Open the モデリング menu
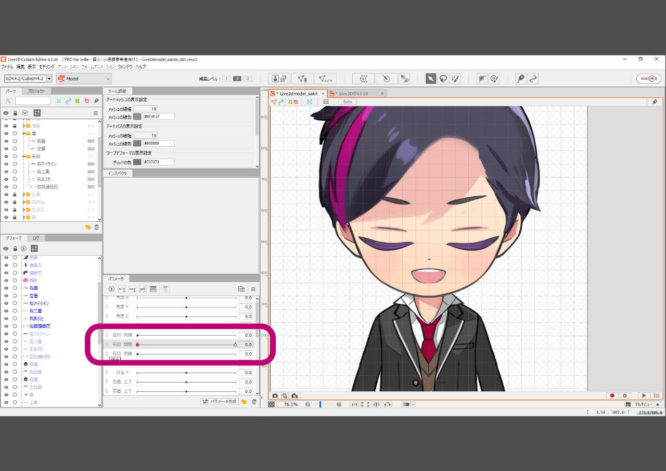 47,67
